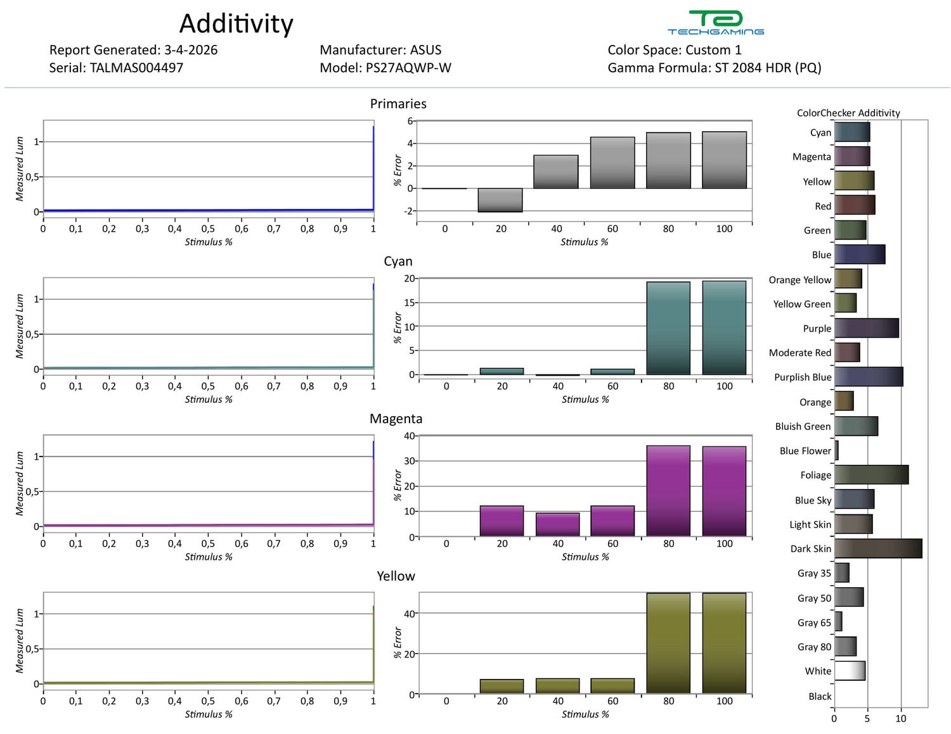951x734 pixels.
Task: Select the Gray 65 bar
Action: coord(838,622)
